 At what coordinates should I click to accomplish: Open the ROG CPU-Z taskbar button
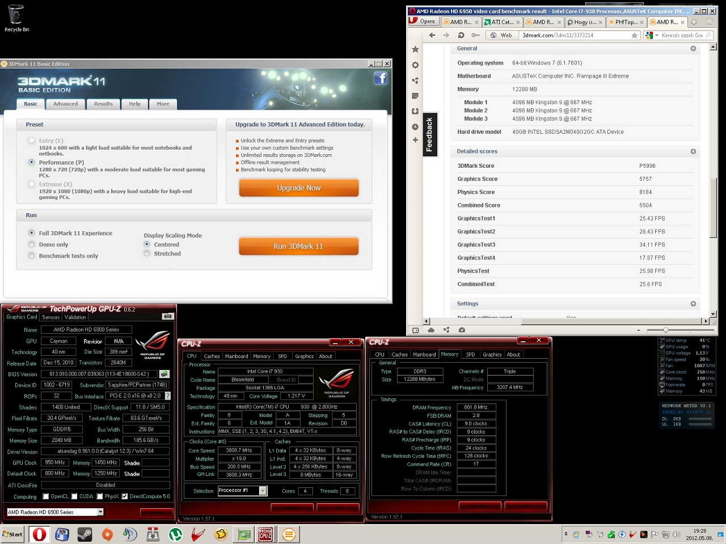[x=265, y=534]
